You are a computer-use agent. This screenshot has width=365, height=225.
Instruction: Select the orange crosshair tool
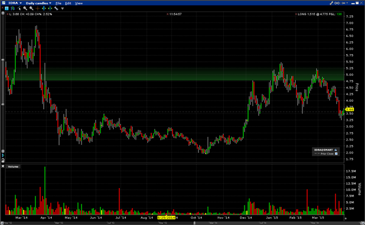click(38, 8)
